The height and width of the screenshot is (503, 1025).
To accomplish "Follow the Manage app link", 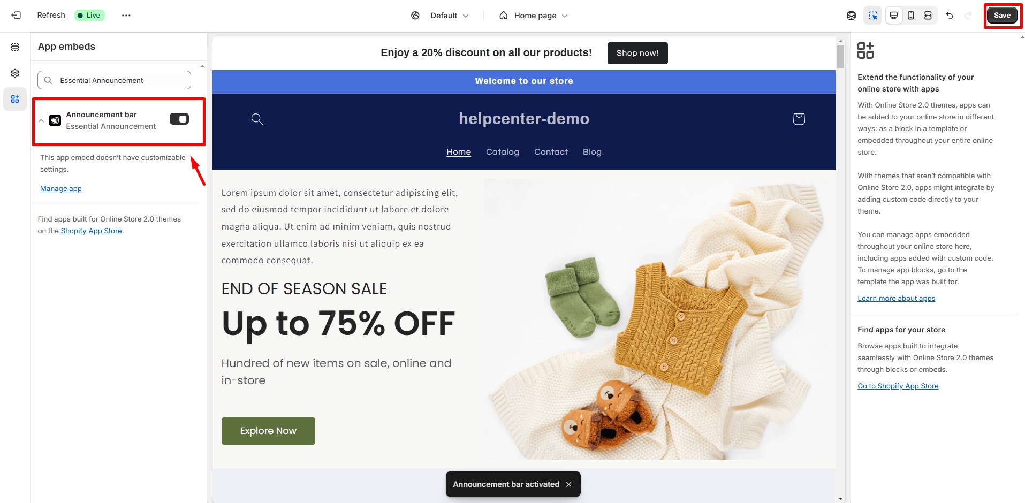I will (61, 188).
